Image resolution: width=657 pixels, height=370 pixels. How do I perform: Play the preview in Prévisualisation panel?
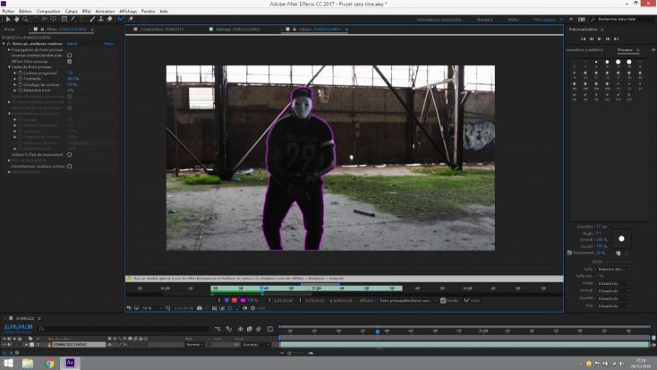(600, 39)
